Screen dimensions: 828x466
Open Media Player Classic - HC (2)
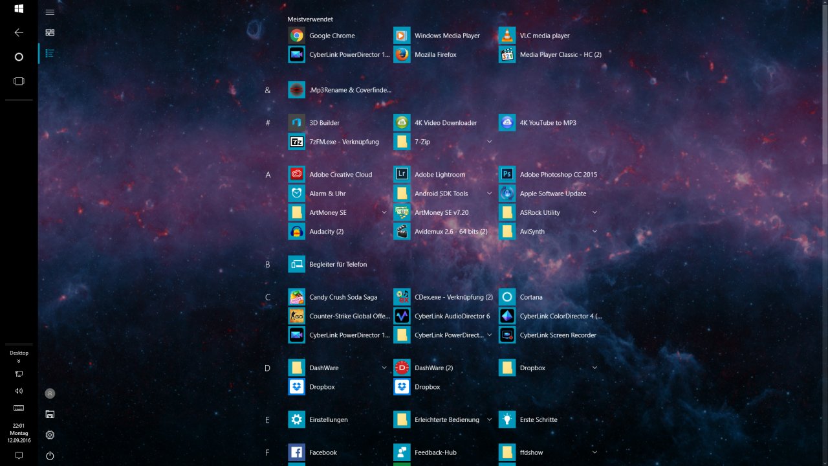[x=550, y=54]
